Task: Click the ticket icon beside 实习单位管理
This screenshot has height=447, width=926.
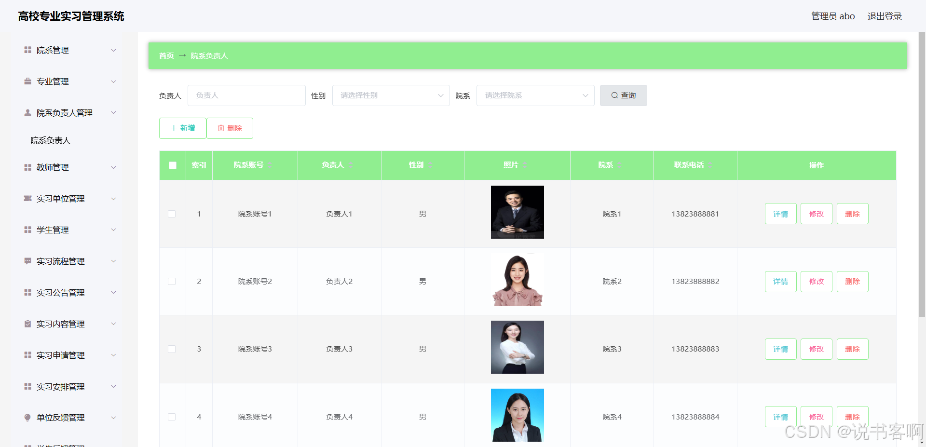Action: (27, 199)
